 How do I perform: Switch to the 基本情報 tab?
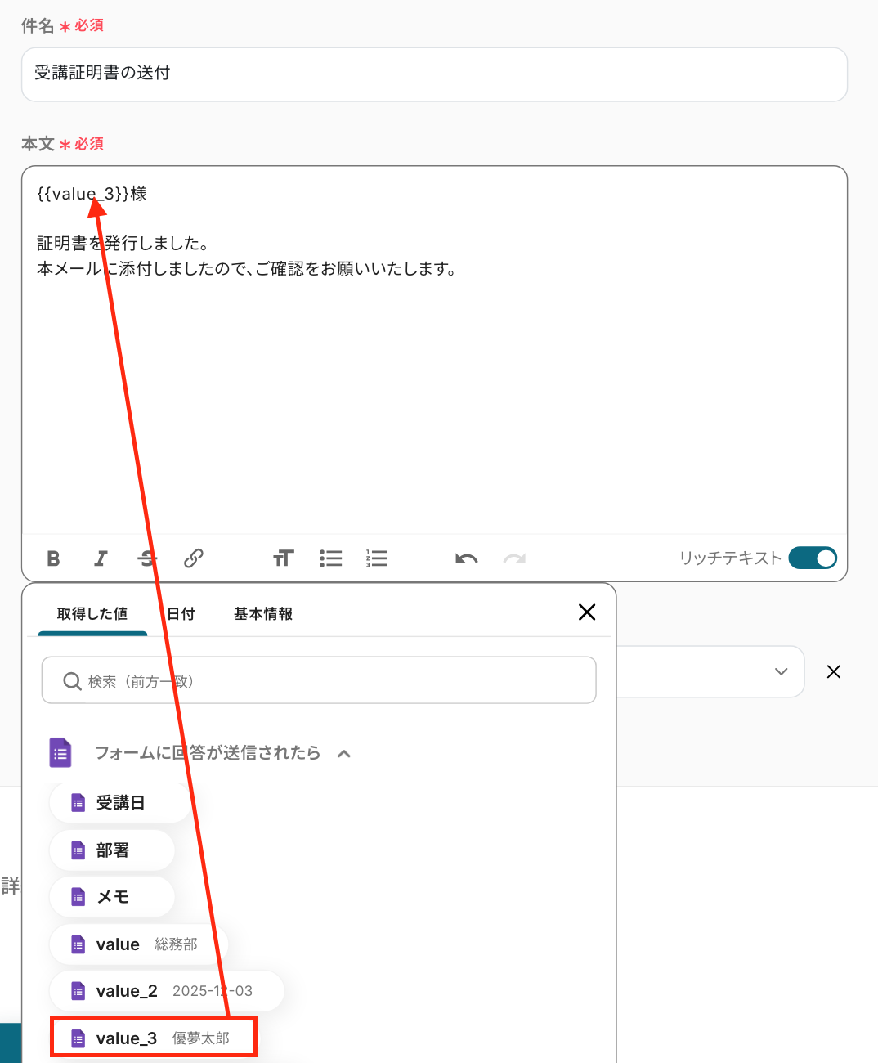click(262, 613)
